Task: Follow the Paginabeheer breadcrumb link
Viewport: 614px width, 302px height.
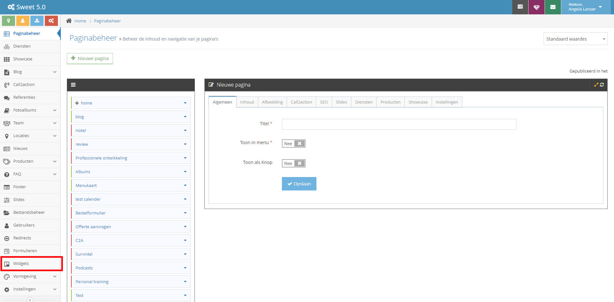Action: (108, 21)
